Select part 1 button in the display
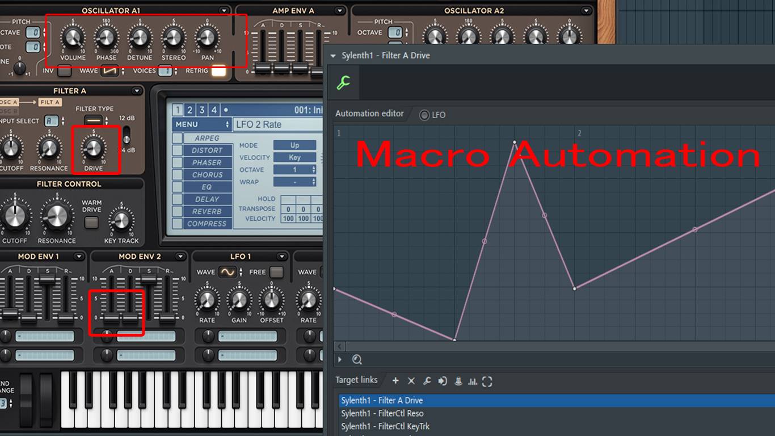Screen dimensions: 775x436 click(x=178, y=110)
